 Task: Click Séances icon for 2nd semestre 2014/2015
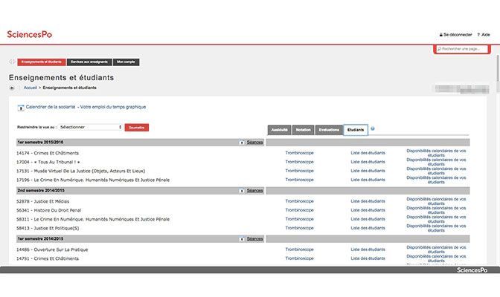(x=242, y=190)
